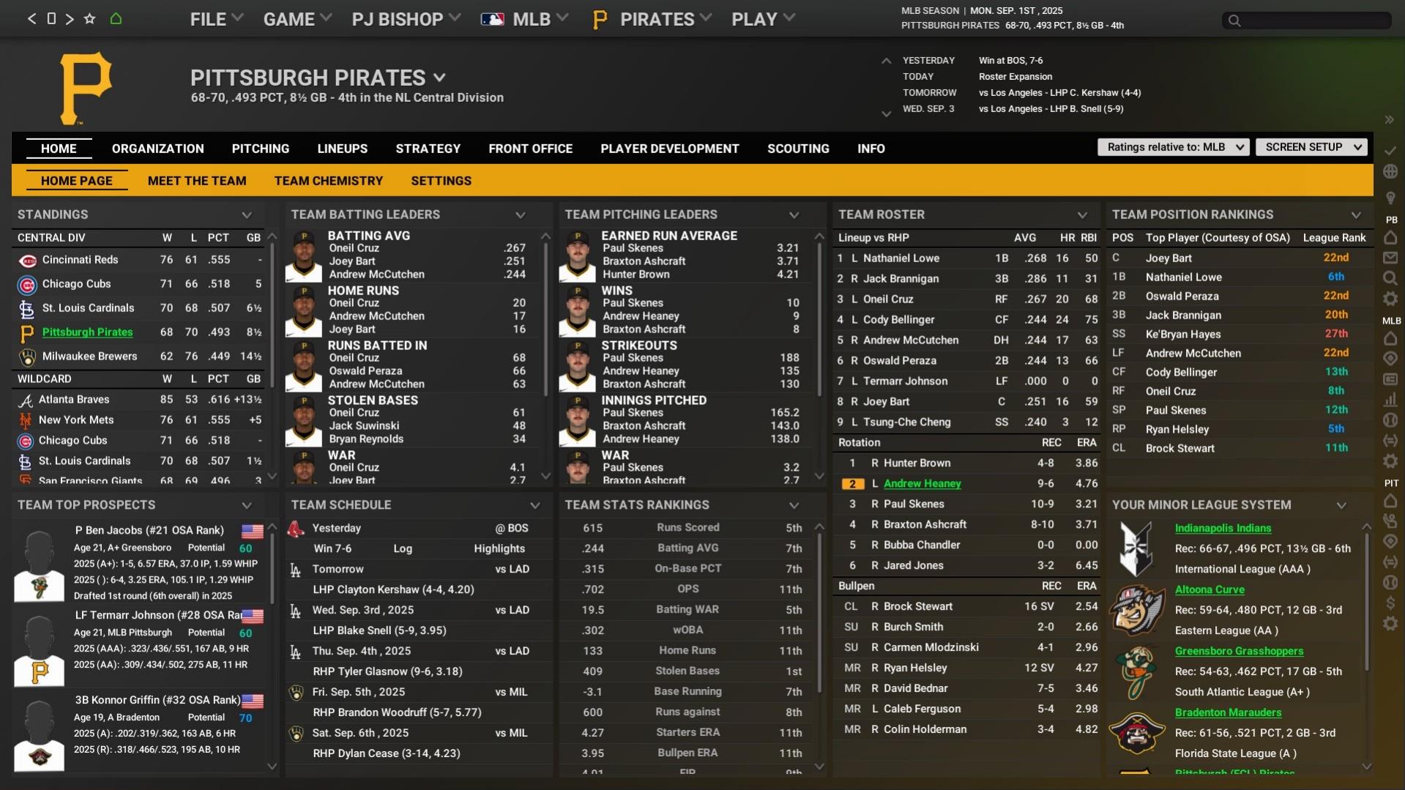1405x790 pixels.
Task: Click the dollar sign icon under PIT
Action: tap(1390, 603)
